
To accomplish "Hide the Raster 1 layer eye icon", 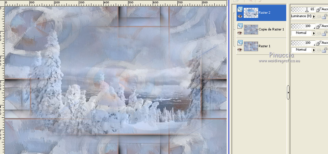I will (240, 50).
